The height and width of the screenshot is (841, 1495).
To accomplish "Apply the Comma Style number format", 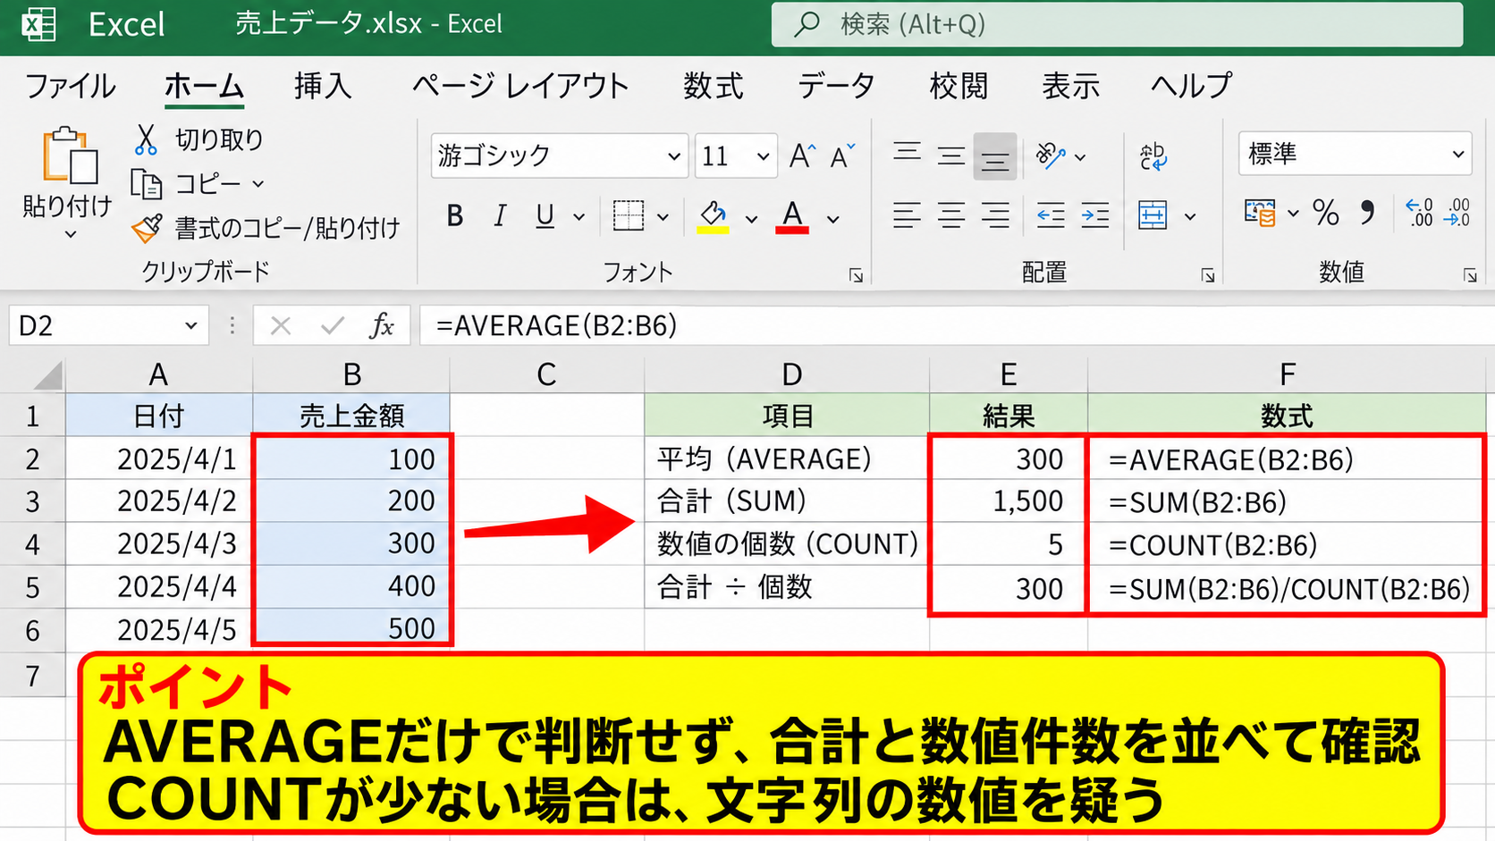I will pos(1367,213).
